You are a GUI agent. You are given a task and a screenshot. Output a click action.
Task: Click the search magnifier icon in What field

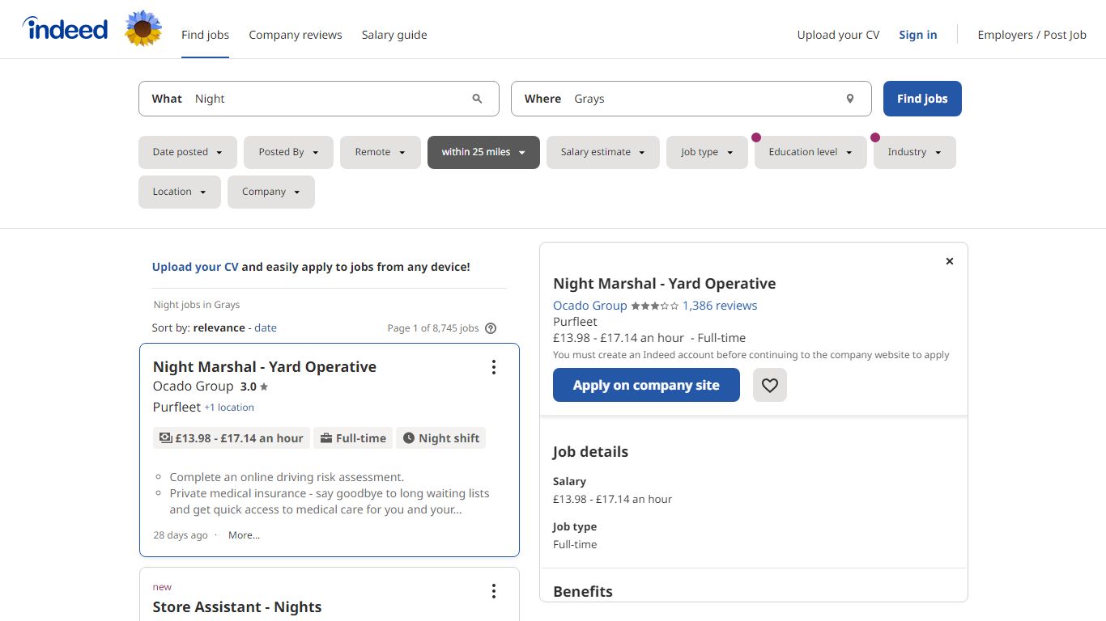click(477, 99)
